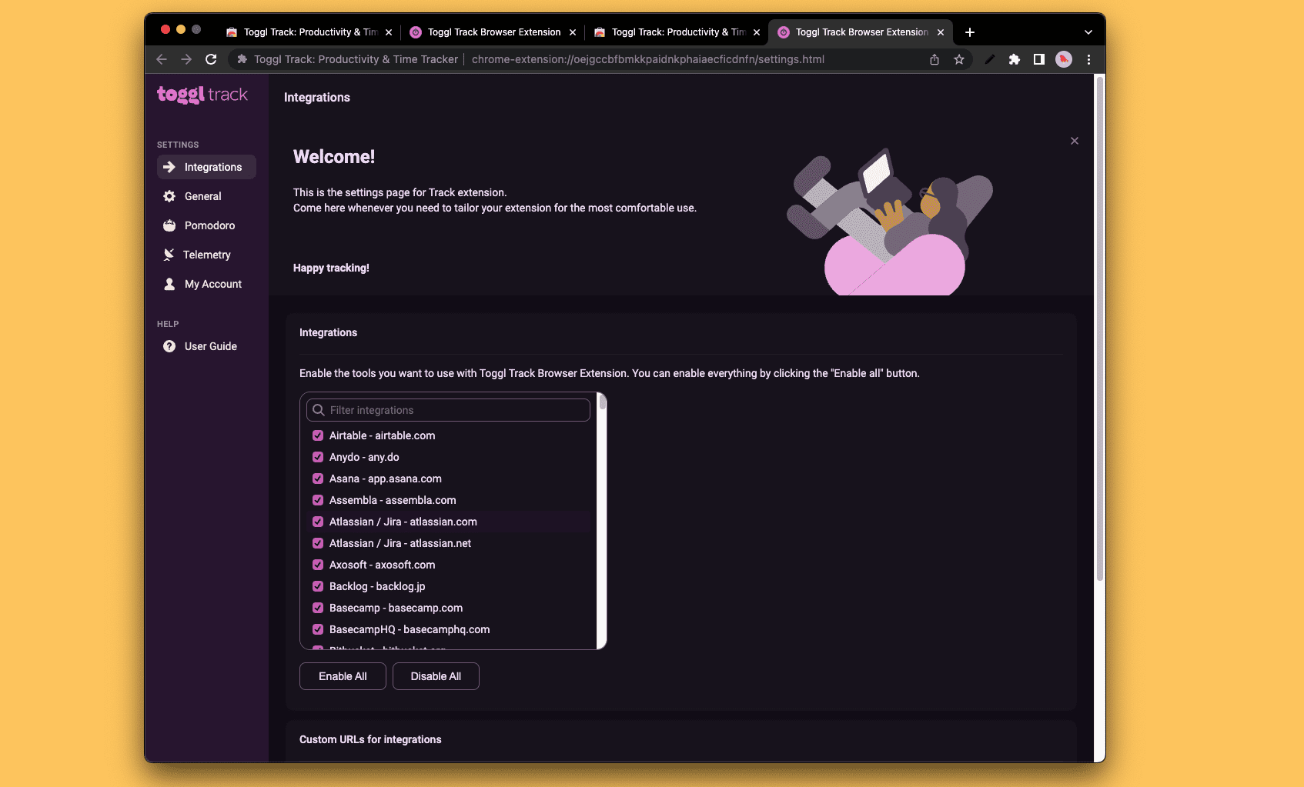Image resolution: width=1304 pixels, height=787 pixels.
Task: Click the Disable All button
Action: click(436, 676)
